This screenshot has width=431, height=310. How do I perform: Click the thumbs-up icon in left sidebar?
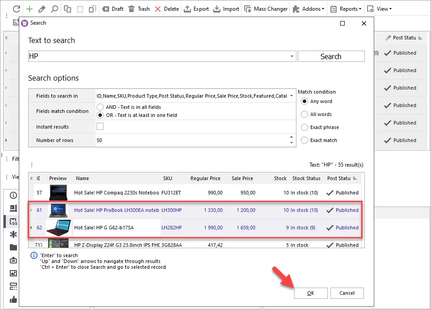13,300
